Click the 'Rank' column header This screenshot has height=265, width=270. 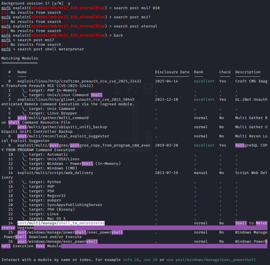[x=199, y=72]
